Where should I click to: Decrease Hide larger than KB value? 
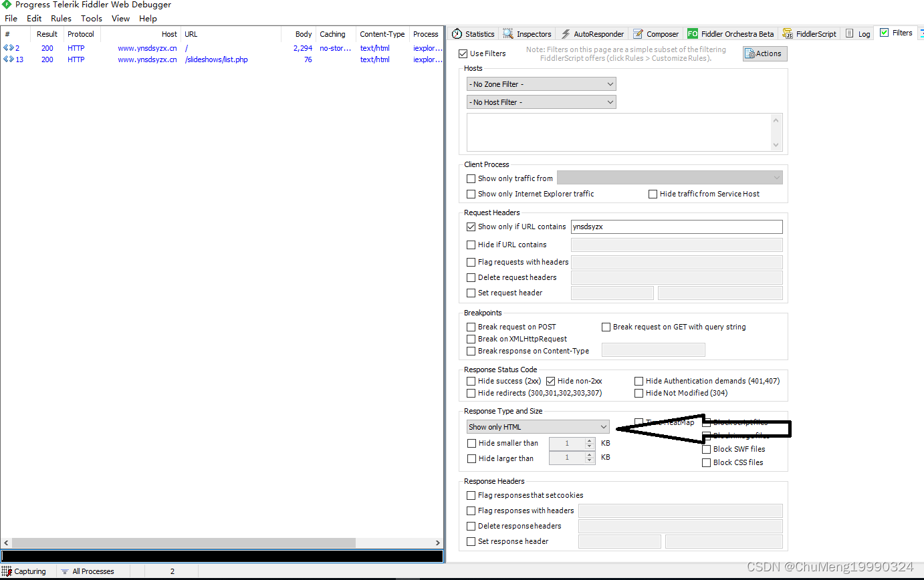589,461
